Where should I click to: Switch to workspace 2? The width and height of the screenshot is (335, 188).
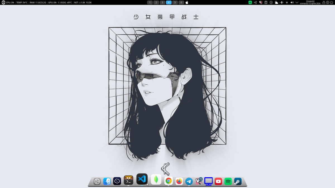(156, 3)
